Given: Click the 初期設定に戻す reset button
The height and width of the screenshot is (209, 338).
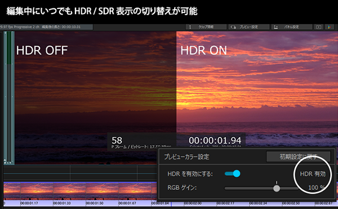Looking at the screenshot, I should 299,157.
